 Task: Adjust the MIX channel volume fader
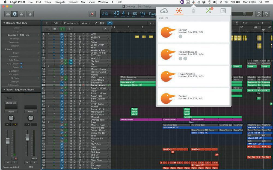coord(27,137)
